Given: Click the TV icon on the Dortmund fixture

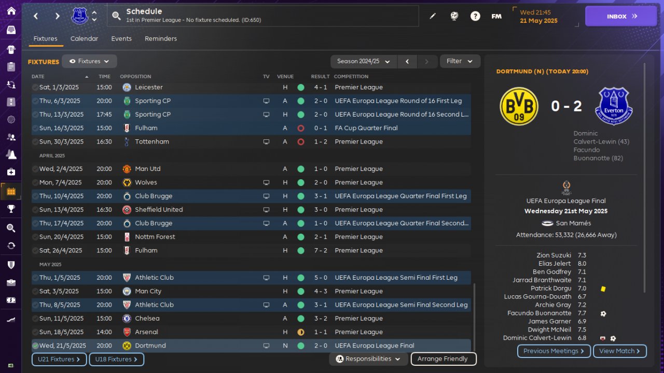Looking at the screenshot, I should (266, 346).
